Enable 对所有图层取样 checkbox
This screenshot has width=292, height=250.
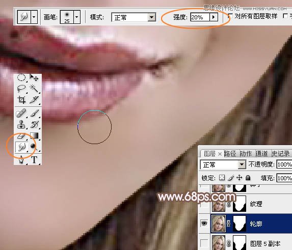tap(230, 16)
